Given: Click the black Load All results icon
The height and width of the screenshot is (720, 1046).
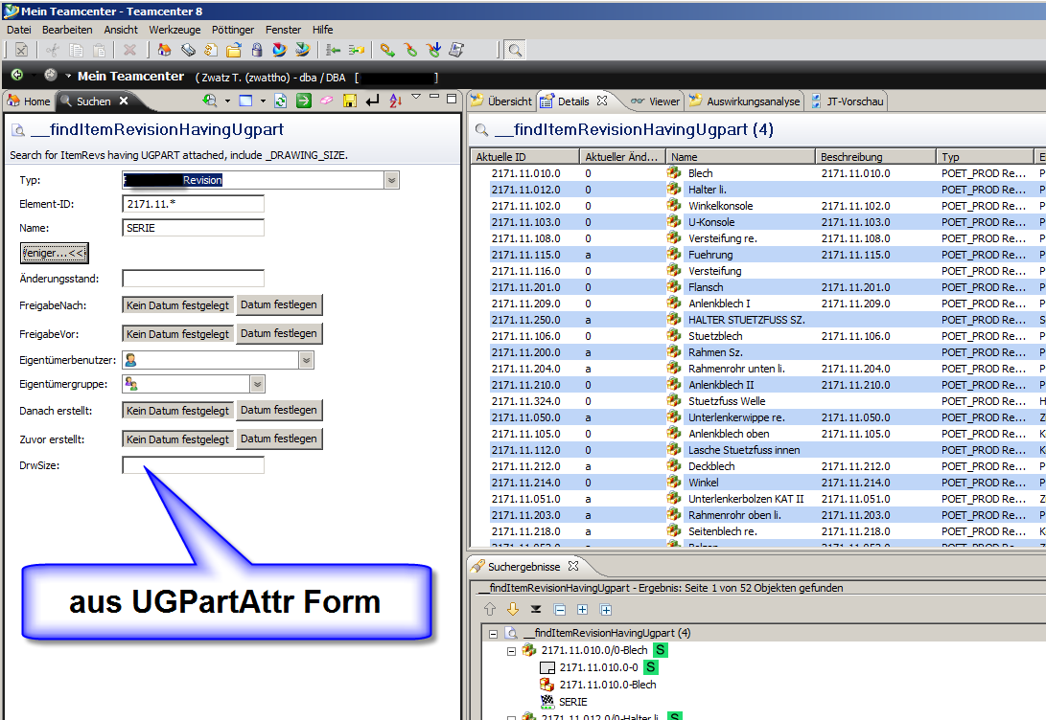Looking at the screenshot, I should (536, 610).
